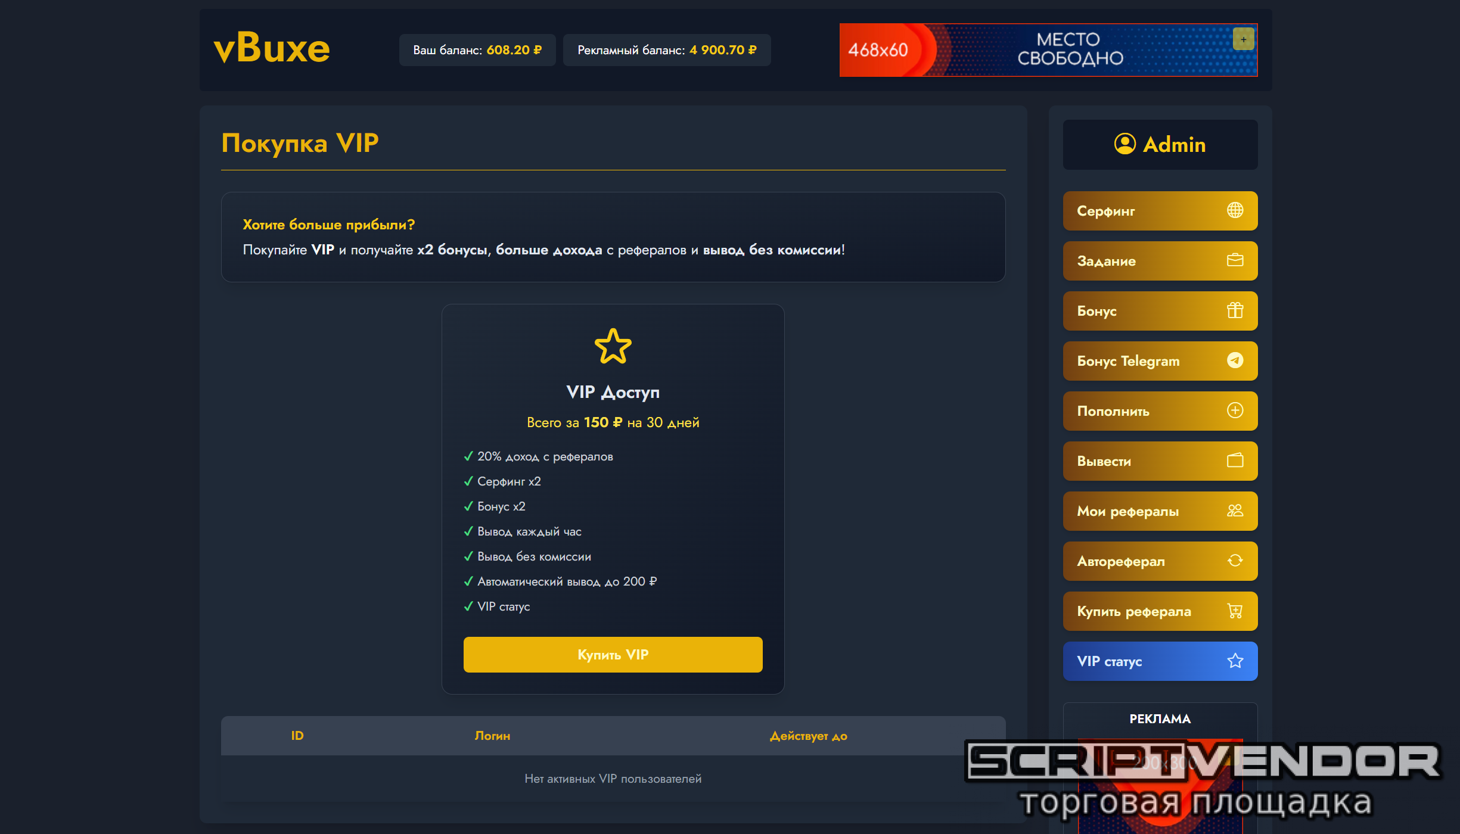Open the Бонус Telegram menu item
The width and height of the screenshot is (1460, 834).
click(x=1160, y=361)
